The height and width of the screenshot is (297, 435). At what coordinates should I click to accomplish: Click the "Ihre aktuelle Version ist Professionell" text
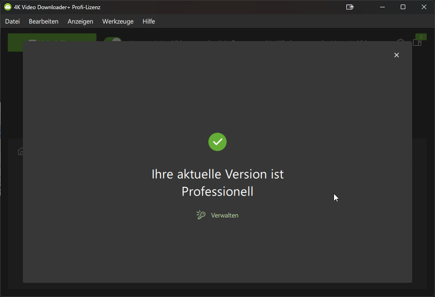click(217, 183)
